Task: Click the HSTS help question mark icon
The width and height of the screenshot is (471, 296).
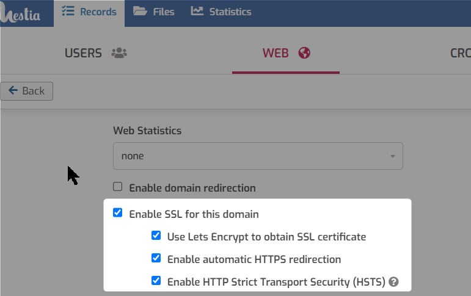Action: click(393, 282)
